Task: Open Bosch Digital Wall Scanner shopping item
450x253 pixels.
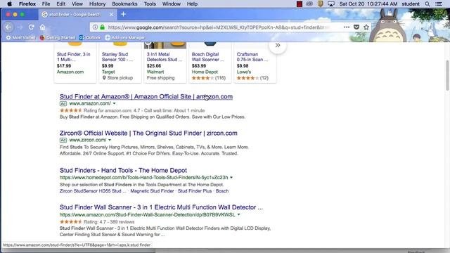Action: (208, 57)
